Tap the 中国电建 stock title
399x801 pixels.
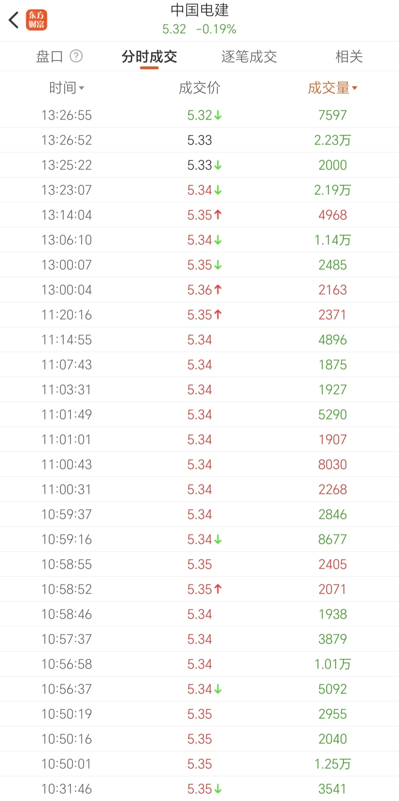point(199,10)
